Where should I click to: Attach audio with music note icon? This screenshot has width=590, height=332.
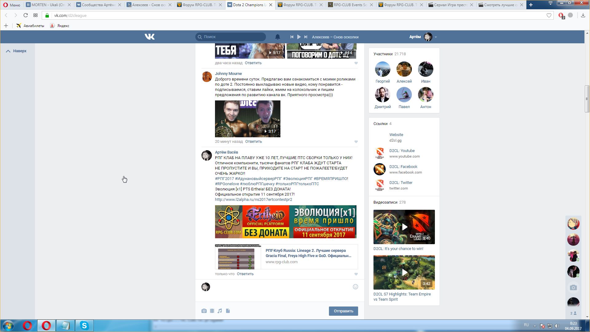tap(220, 311)
